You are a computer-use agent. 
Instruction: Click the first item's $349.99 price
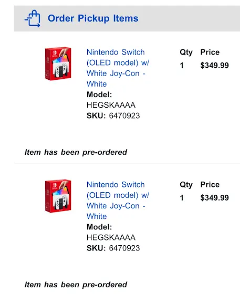point(214,65)
